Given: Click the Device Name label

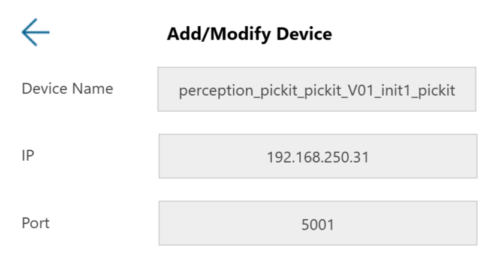Looking at the screenshot, I should click(x=67, y=89).
